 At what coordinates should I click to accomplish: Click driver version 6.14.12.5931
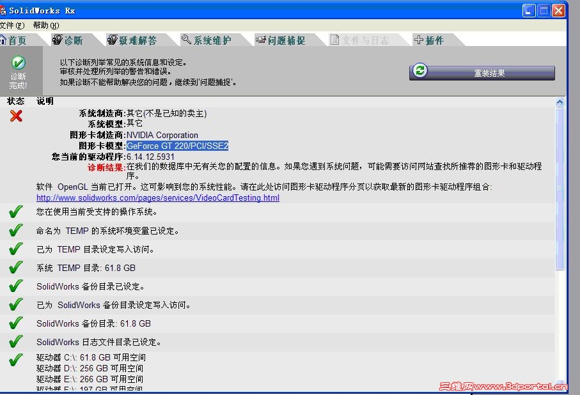click(x=150, y=157)
